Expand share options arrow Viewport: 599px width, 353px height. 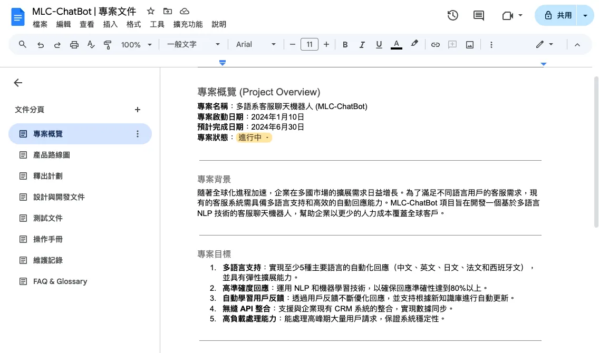click(585, 15)
